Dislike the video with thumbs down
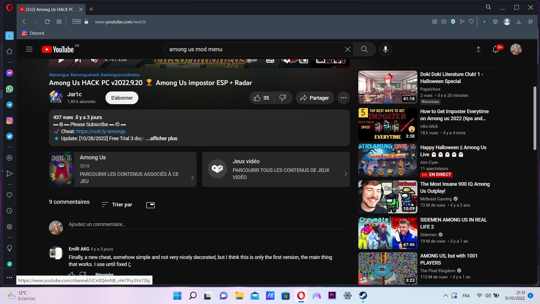Viewport: 540px width, 304px height. [x=283, y=98]
